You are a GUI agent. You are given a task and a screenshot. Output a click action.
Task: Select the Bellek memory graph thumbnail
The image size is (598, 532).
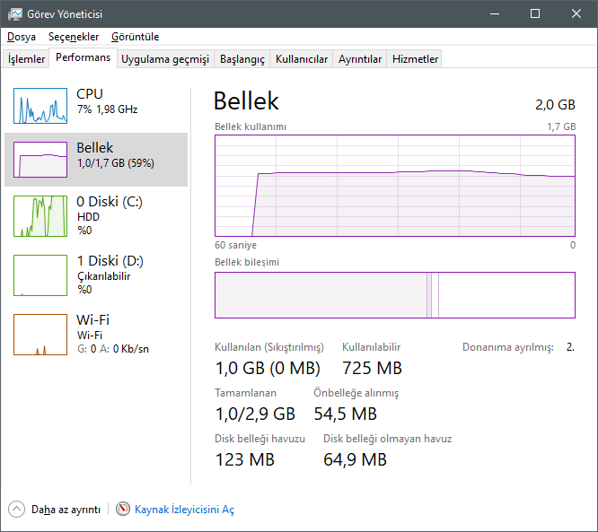click(x=40, y=160)
